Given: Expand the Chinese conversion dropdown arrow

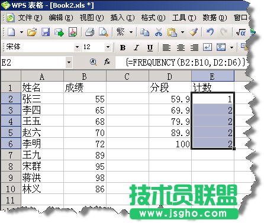Looking at the screenshot, I should [x=131, y=32].
